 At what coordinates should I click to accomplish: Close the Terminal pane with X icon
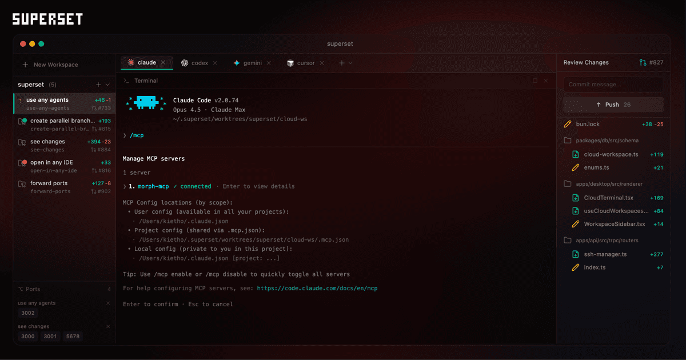(546, 81)
